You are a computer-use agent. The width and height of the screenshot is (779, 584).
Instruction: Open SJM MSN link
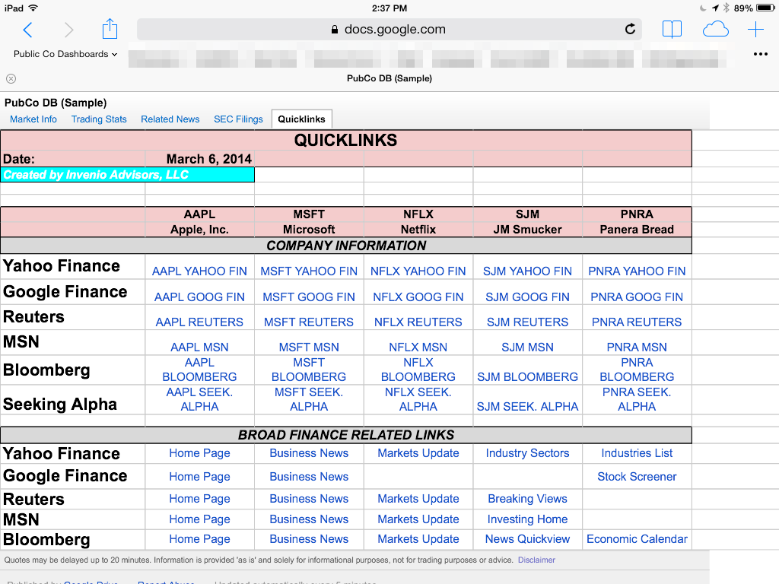pos(527,347)
